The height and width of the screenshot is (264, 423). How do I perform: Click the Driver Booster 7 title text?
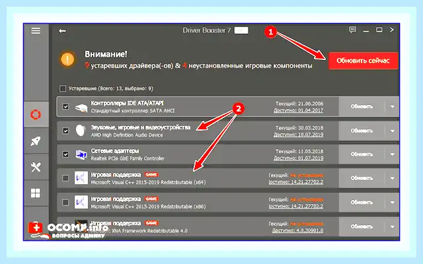click(x=207, y=30)
